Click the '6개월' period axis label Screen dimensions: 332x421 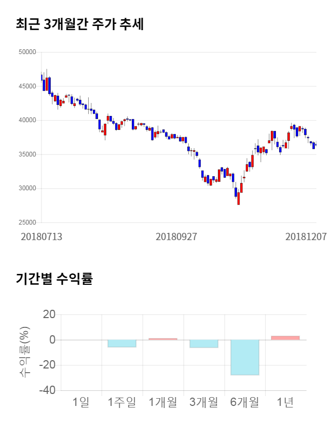tap(245, 402)
